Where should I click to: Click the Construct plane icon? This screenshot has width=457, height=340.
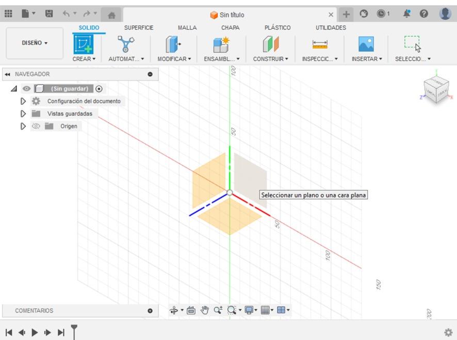coord(271,44)
